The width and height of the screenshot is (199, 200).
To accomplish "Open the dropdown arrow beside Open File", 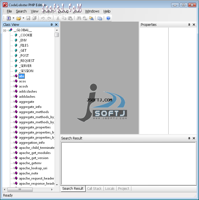I will click(23, 18).
